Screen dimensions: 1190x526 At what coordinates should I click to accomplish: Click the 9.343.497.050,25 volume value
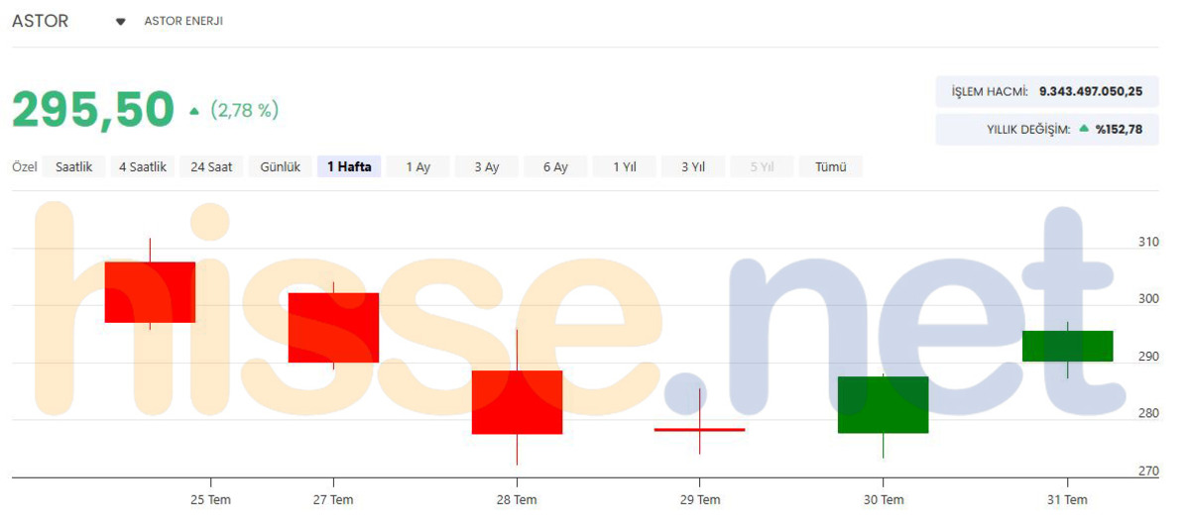pyautogui.click(x=1091, y=91)
